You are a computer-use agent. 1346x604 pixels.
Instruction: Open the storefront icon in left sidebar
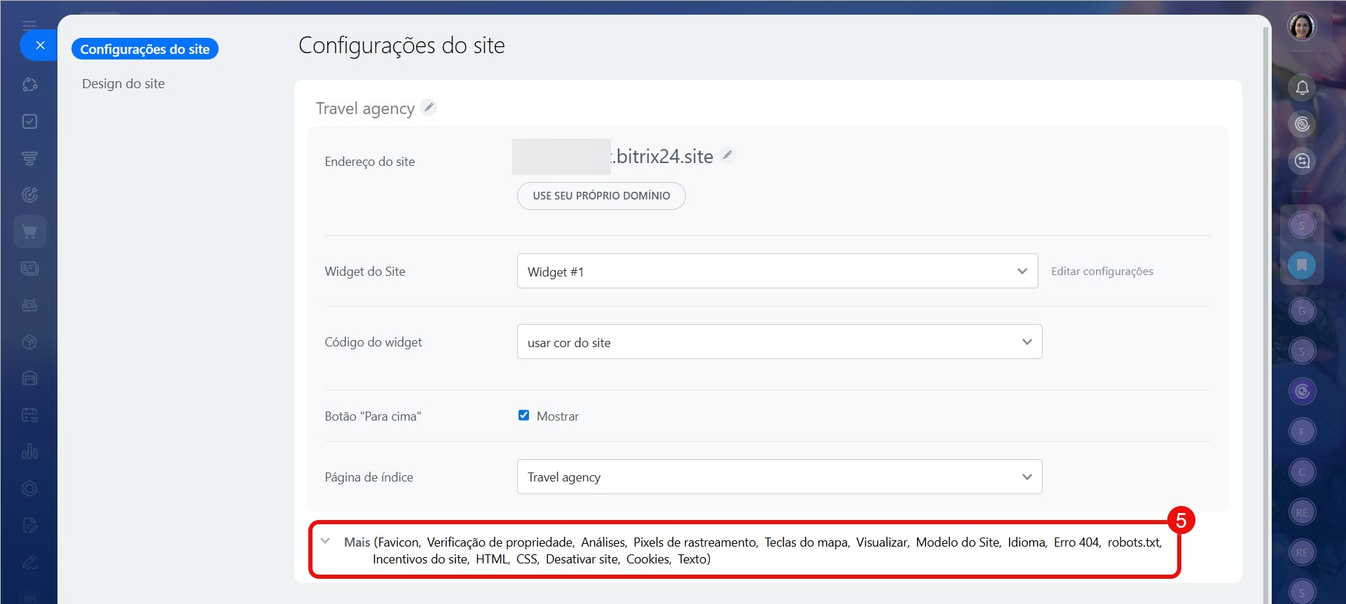pos(29,379)
